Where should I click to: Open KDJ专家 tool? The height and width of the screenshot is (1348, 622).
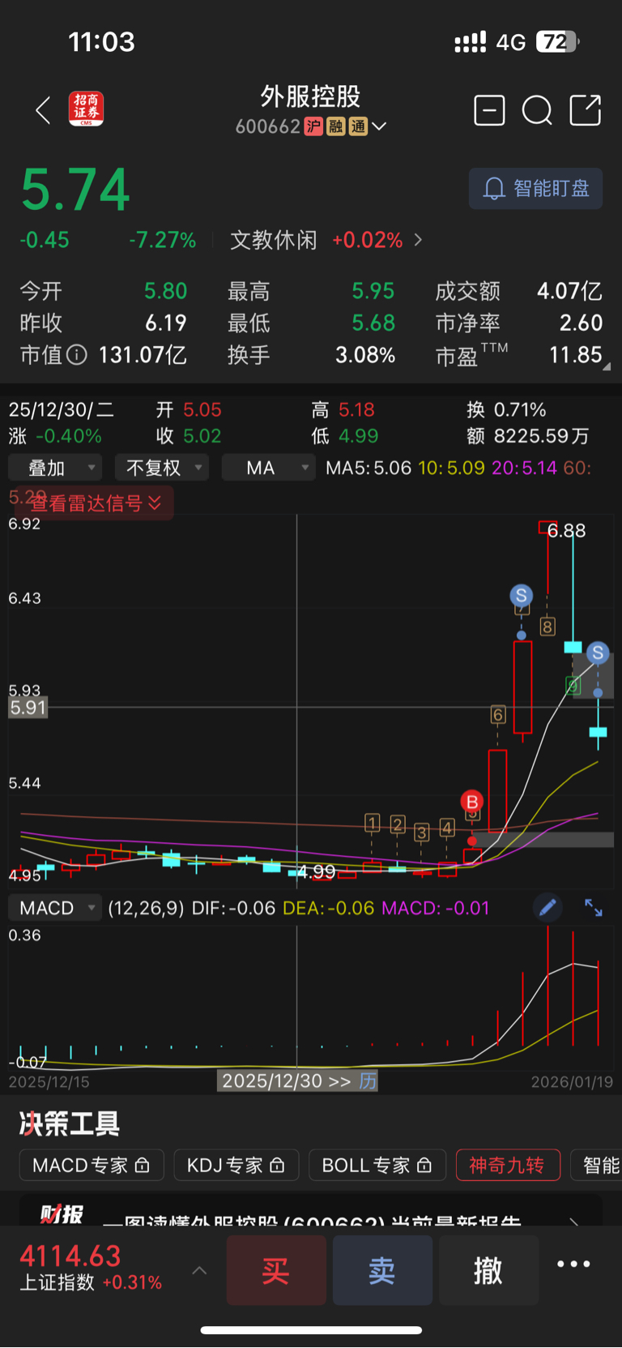pos(236,1166)
